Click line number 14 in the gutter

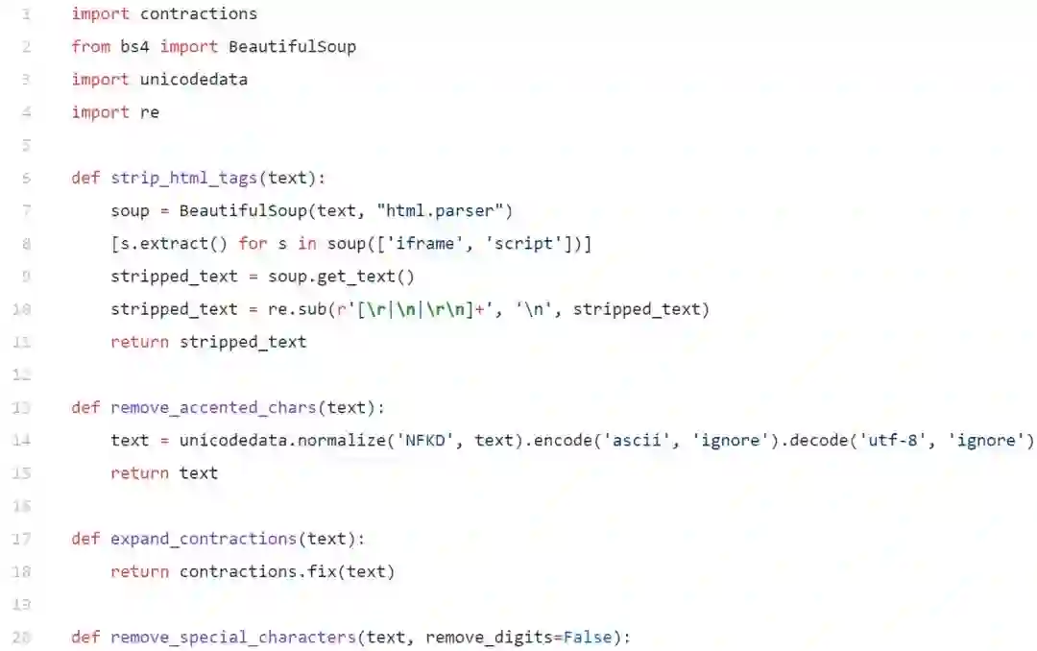[21, 441]
